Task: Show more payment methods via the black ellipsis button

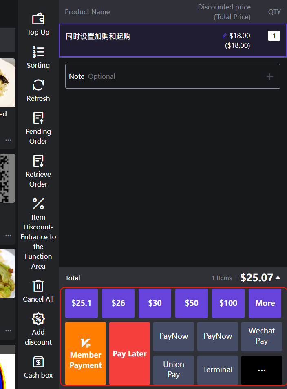Action: (262, 370)
